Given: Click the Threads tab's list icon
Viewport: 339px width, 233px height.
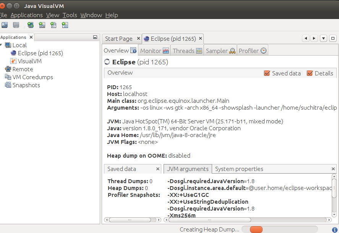Looking at the screenshot, I should coord(199,51).
